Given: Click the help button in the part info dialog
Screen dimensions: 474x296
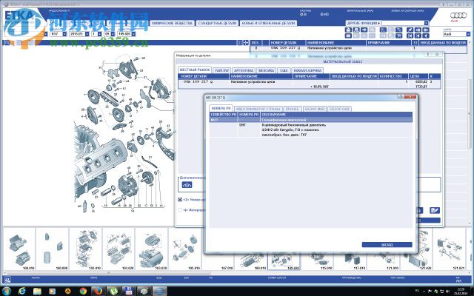Looking at the screenshot, I should click(x=428, y=55).
